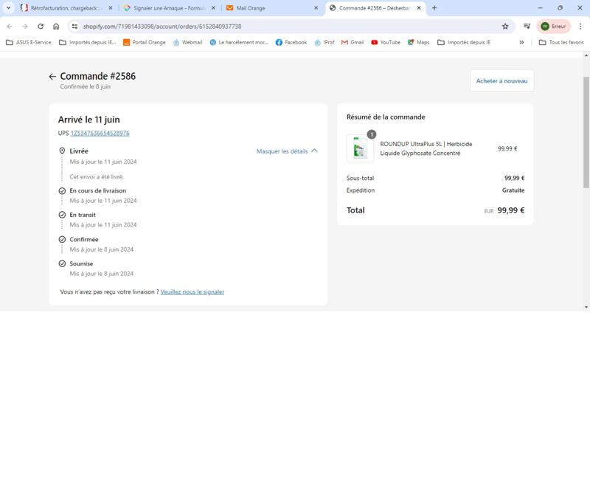Open the Maps bookmark
Viewport: 590px width, 490px height.
point(418,43)
